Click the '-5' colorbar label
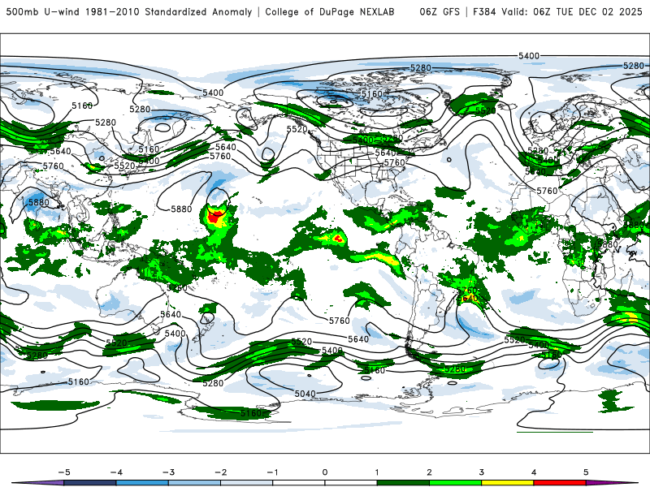650x487 pixels. [x=64, y=472]
